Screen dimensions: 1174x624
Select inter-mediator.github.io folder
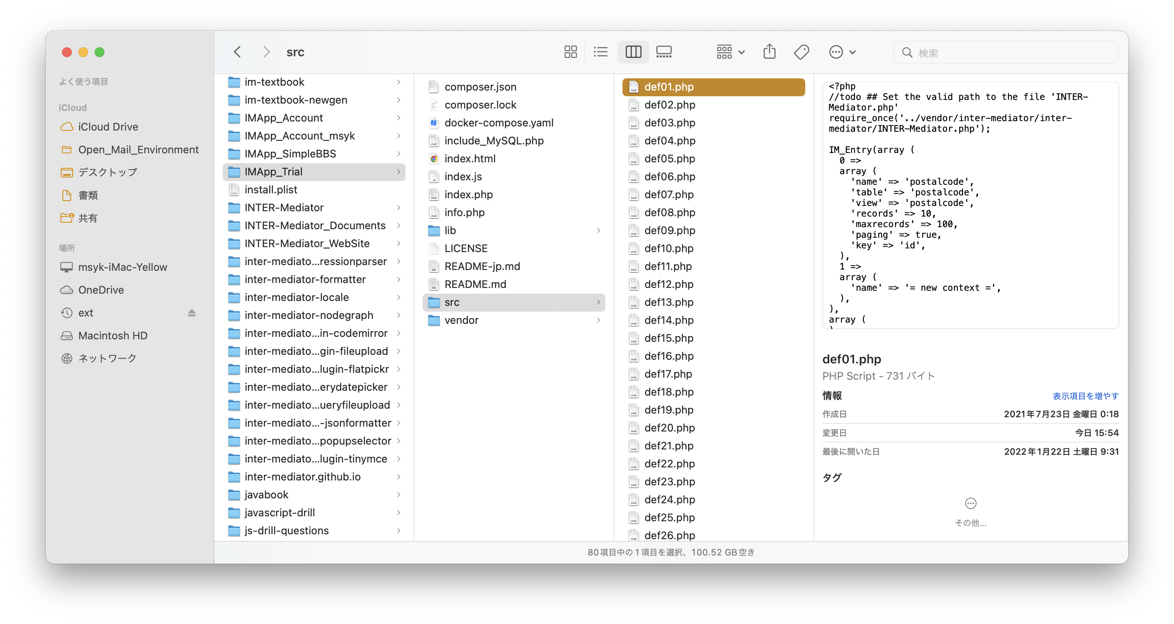click(x=314, y=476)
